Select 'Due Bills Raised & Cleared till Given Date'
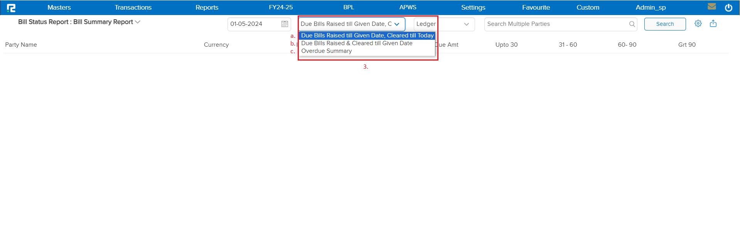This screenshot has height=250, width=740. [x=357, y=43]
